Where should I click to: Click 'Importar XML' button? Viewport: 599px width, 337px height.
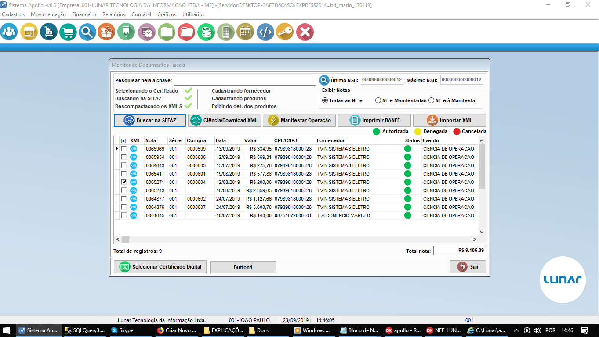450,120
